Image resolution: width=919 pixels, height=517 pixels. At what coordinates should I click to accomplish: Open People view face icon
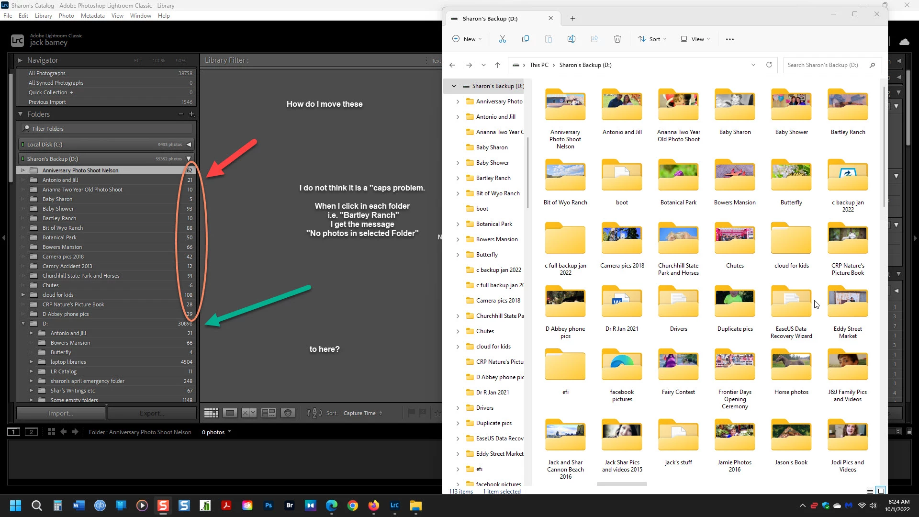[288, 413]
